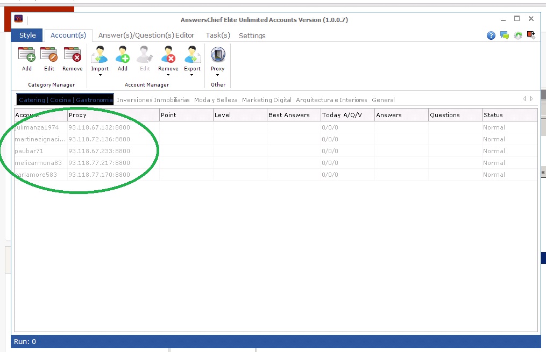Click the Remove account user icon
Screen dimensions: 546x352
[x=168, y=55]
